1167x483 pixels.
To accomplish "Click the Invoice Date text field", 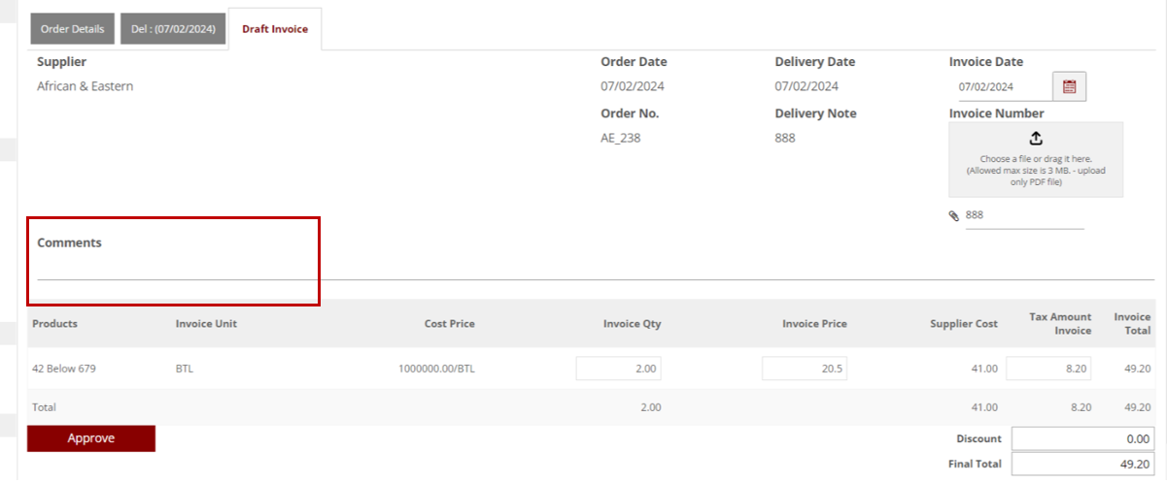I will tap(1001, 87).
